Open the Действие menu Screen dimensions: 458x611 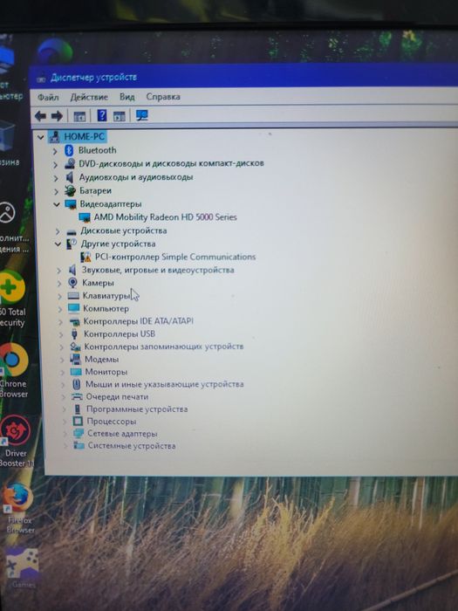pyautogui.click(x=89, y=97)
